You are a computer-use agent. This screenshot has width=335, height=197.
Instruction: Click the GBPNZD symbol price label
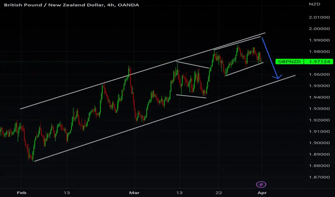289,62
